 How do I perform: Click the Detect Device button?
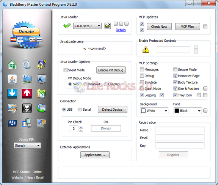[x=113, y=110]
